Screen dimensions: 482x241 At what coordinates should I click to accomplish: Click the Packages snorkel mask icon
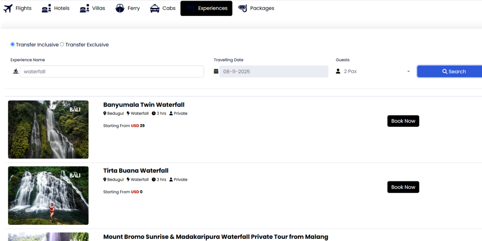[x=242, y=8]
